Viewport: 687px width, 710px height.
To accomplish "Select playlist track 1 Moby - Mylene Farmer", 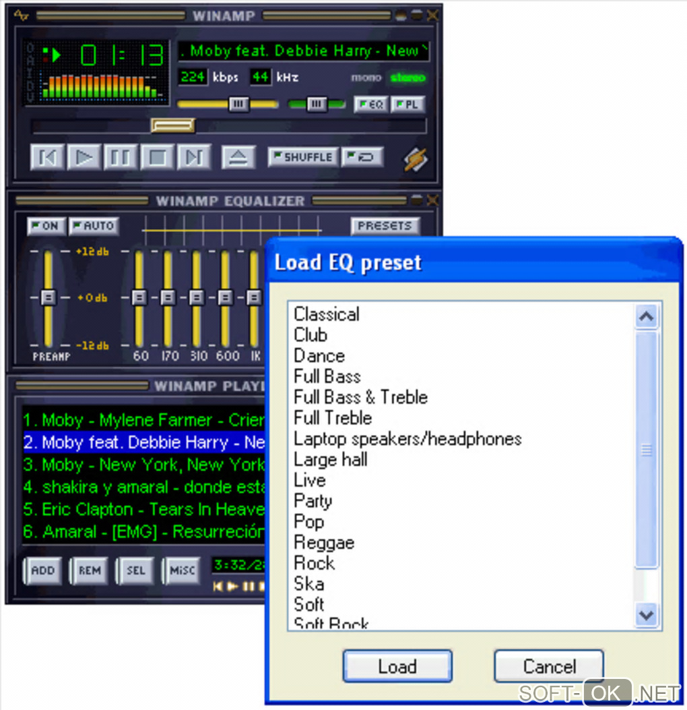I will tap(144, 420).
